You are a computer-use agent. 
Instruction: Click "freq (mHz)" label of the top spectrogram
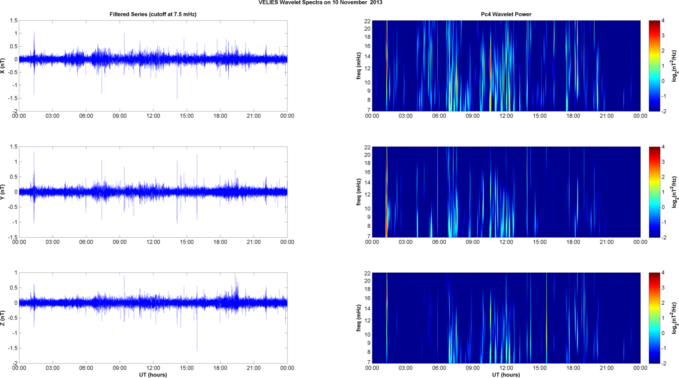(x=359, y=66)
